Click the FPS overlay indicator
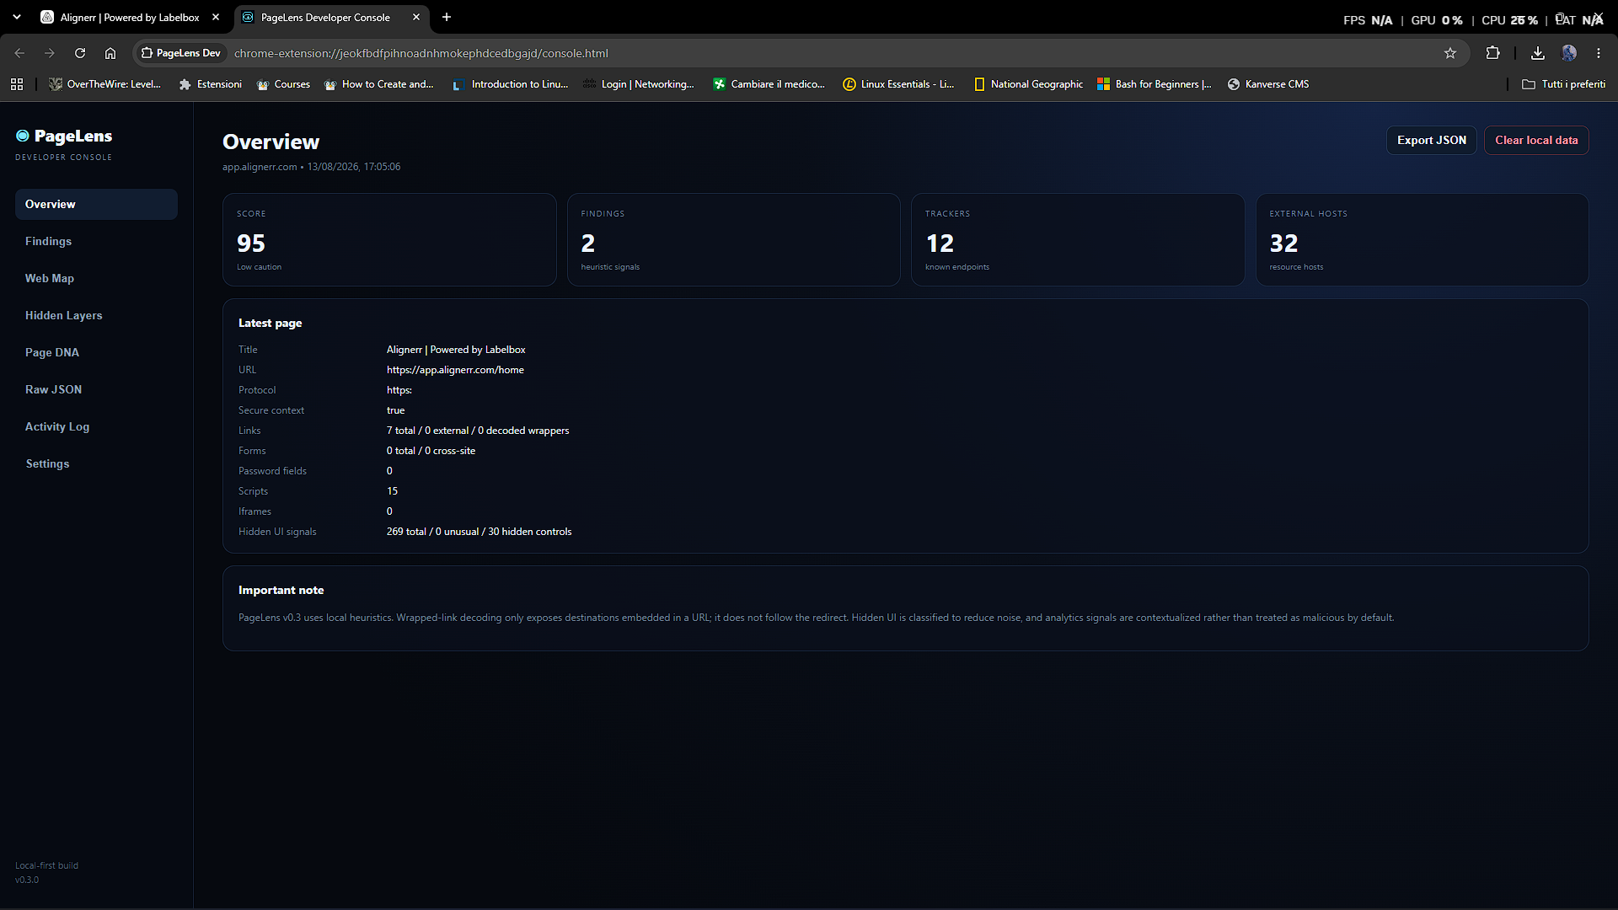Image resolution: width=1618 pixels, height=910 pixels. 1368,20
